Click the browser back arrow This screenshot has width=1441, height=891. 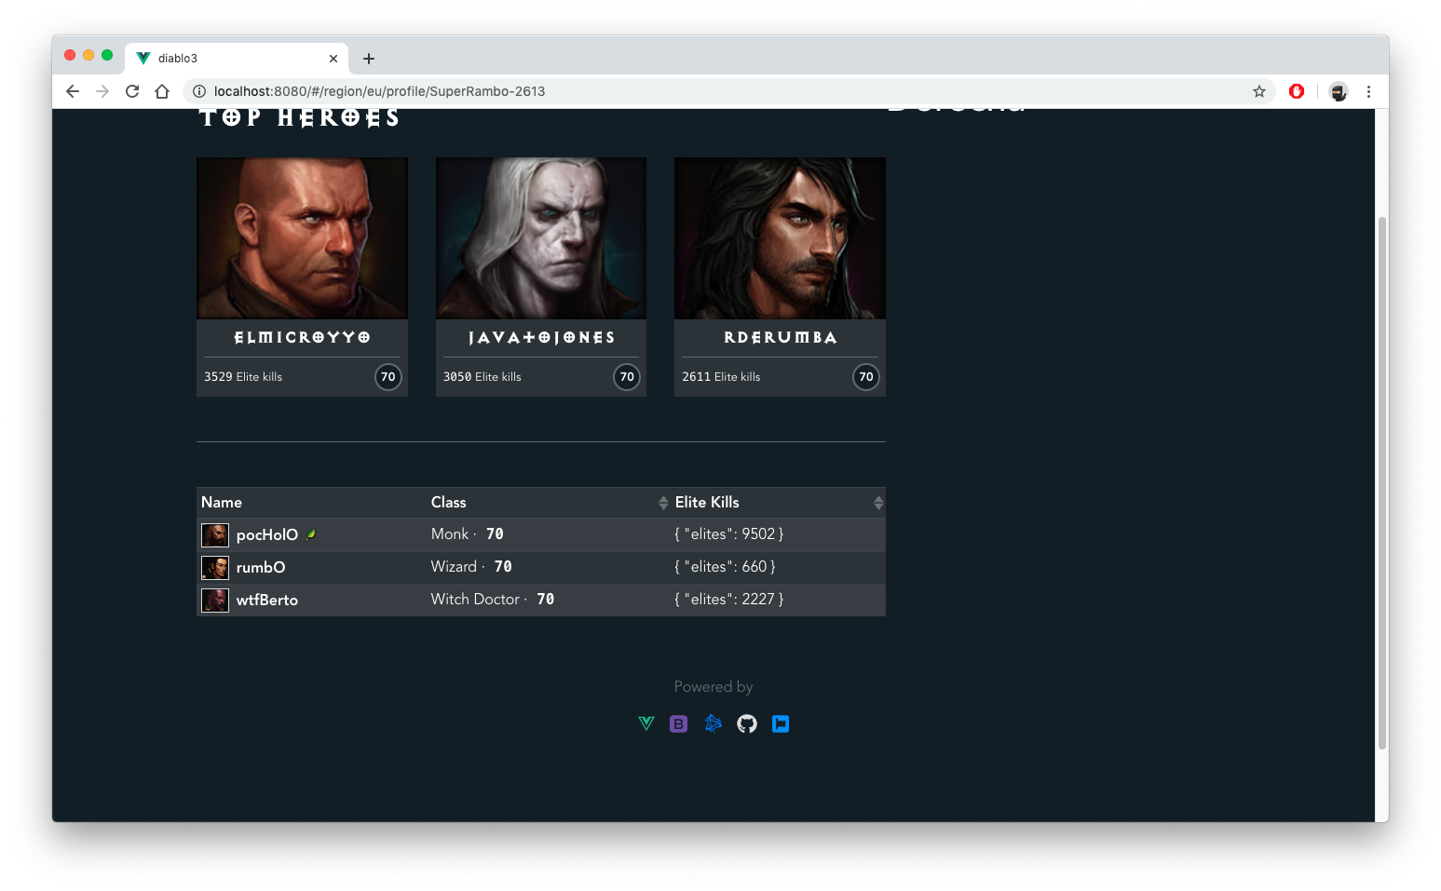(x=73, y=91)
